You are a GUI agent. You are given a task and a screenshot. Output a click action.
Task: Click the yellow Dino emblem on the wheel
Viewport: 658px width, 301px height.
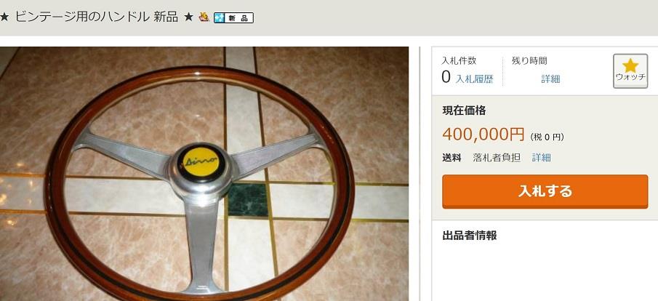[x=201, y=161]
